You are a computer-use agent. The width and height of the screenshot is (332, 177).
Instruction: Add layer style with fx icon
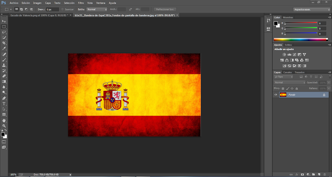pyautogui.click(x=297, y=174)
